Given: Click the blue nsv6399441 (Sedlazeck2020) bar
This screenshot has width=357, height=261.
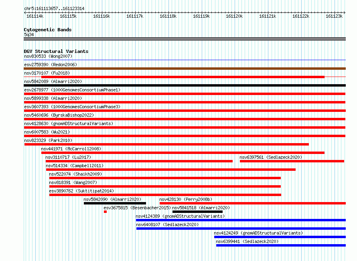Looking at the screenshot, I should click(x=281, y=245).
